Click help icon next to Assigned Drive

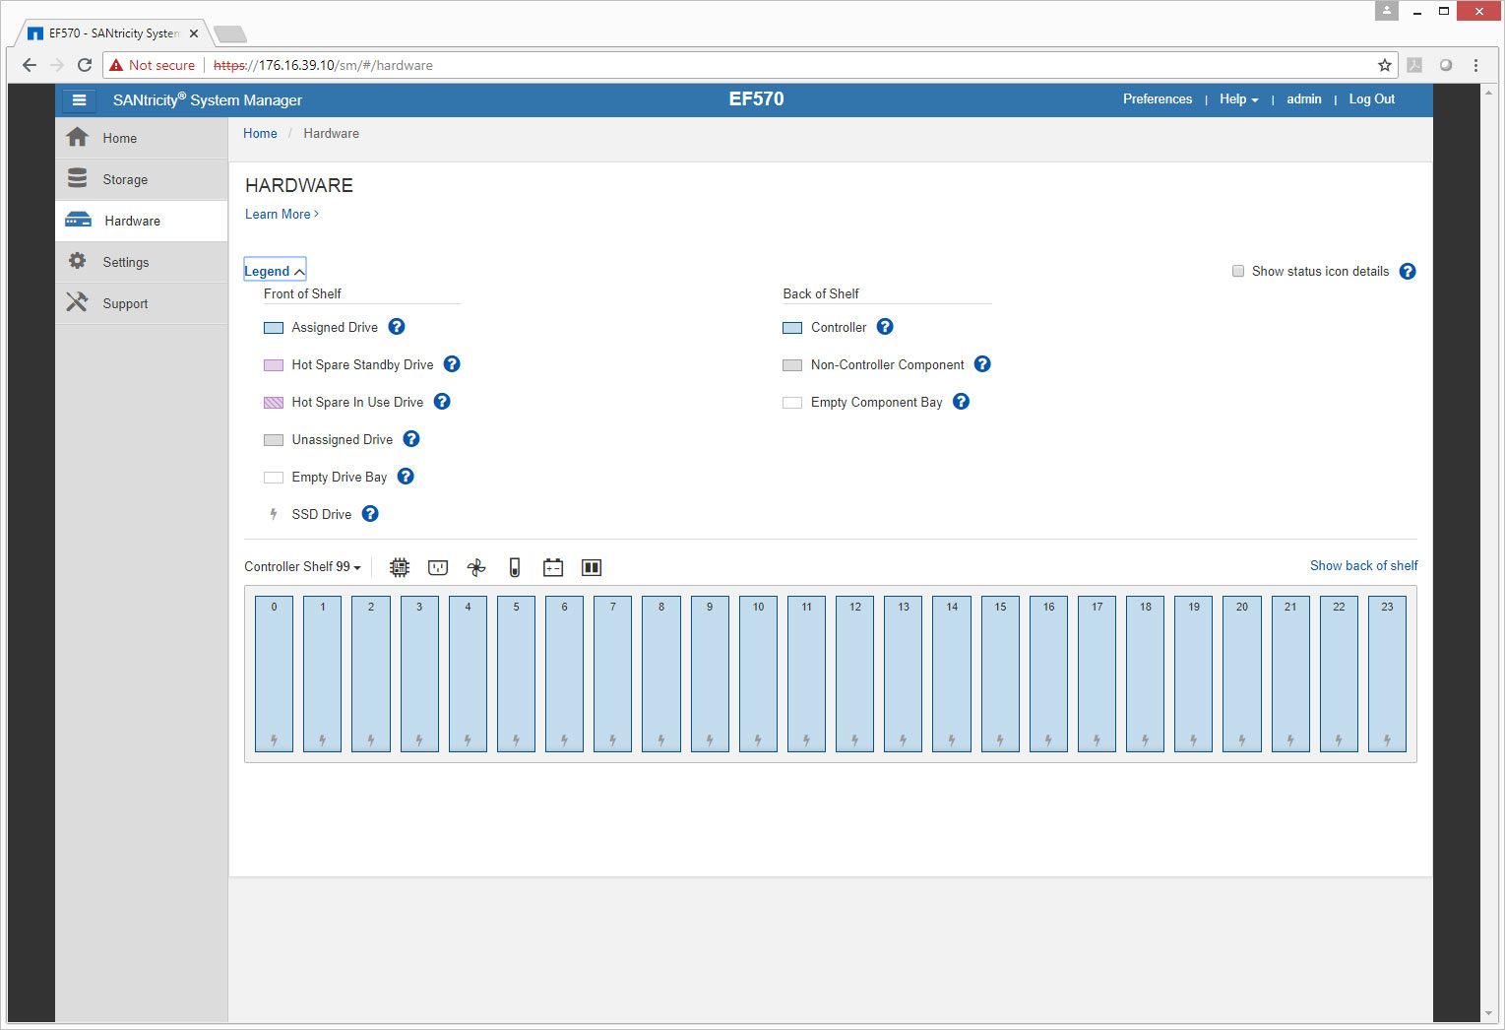click(397, 327)
